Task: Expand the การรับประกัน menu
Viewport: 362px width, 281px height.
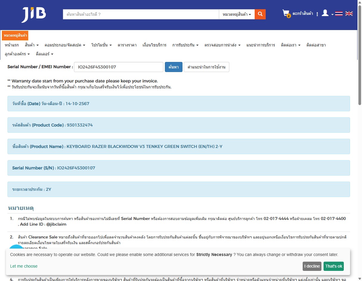Action: pos(185,45)
